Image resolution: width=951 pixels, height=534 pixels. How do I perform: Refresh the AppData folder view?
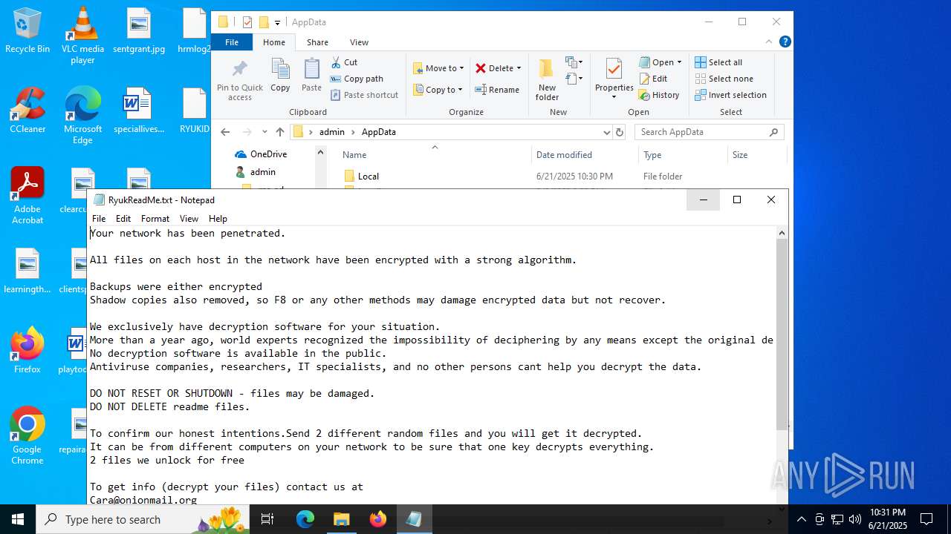[620, 132]
